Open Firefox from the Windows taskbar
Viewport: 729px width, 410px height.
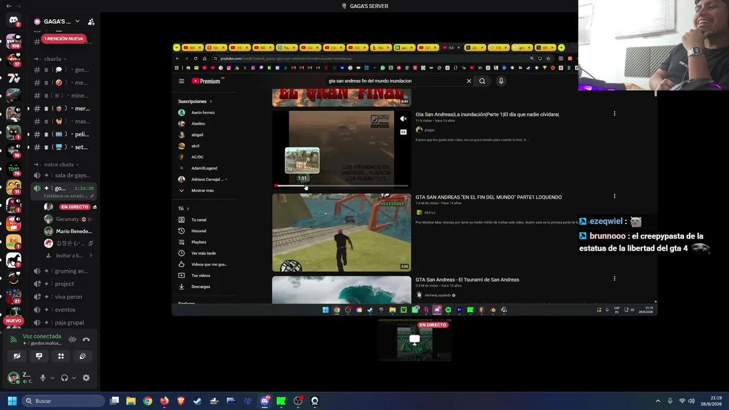click(x=165, y=401)
